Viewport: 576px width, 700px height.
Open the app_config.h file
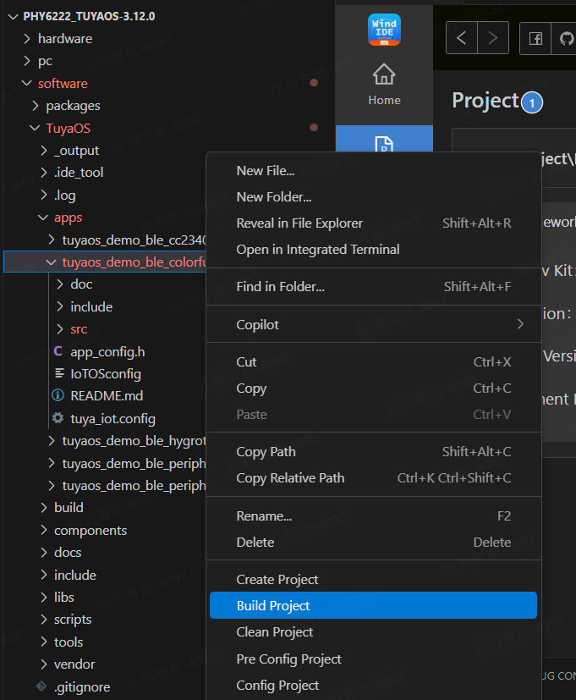click(107, 351)
